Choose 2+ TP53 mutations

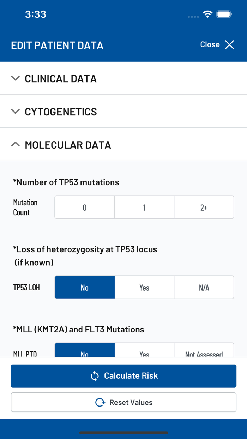pyautogui.click(x=204, y=207)
